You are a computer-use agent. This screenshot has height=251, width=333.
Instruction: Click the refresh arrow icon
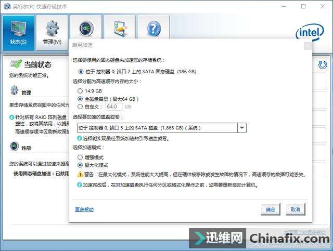click(323, 65)
